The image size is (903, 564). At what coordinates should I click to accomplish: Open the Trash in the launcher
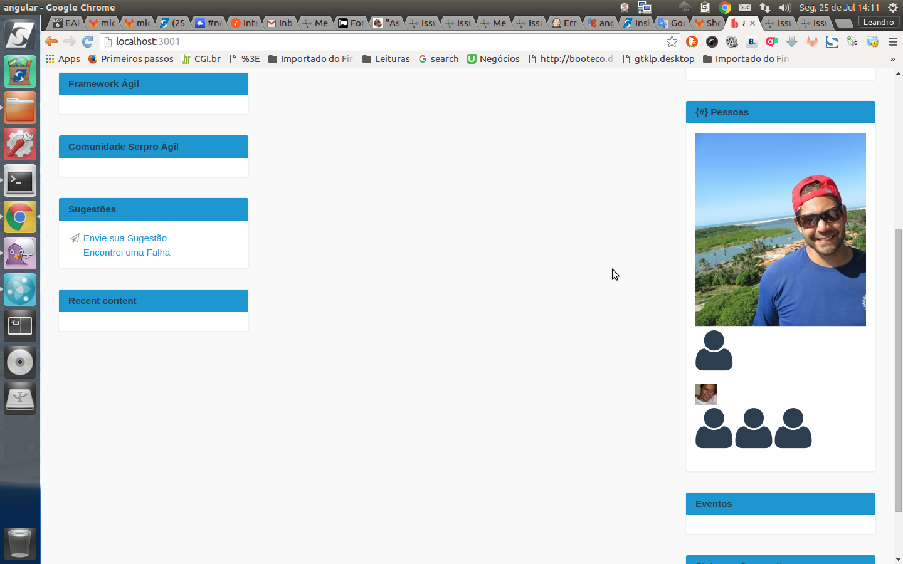point(20,543)
